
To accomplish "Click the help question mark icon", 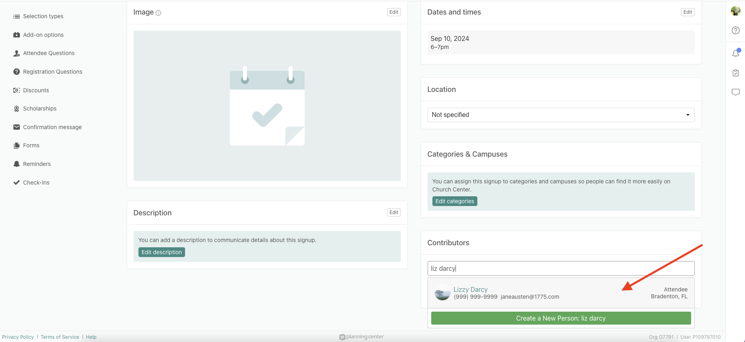I will (x=735, y=31).
